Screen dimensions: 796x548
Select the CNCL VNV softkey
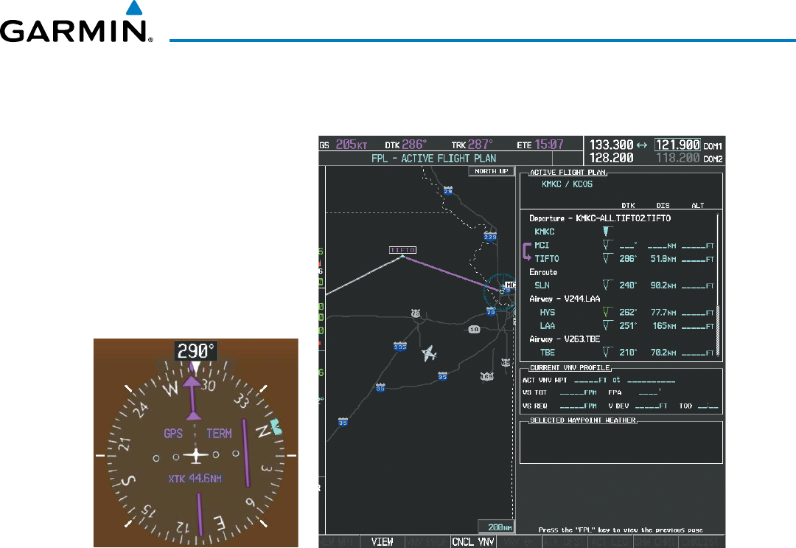pos(473,542)
